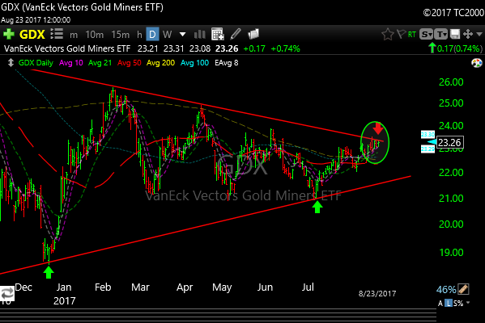Click the GDX ticker symbol
The image size is (485, 323).
tap(32, 34)
